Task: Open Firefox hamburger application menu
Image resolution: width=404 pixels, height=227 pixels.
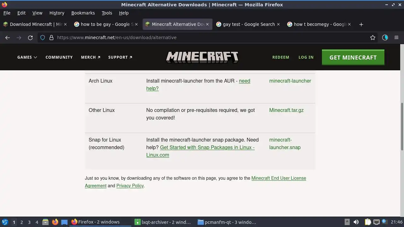Action: [396, 38]
